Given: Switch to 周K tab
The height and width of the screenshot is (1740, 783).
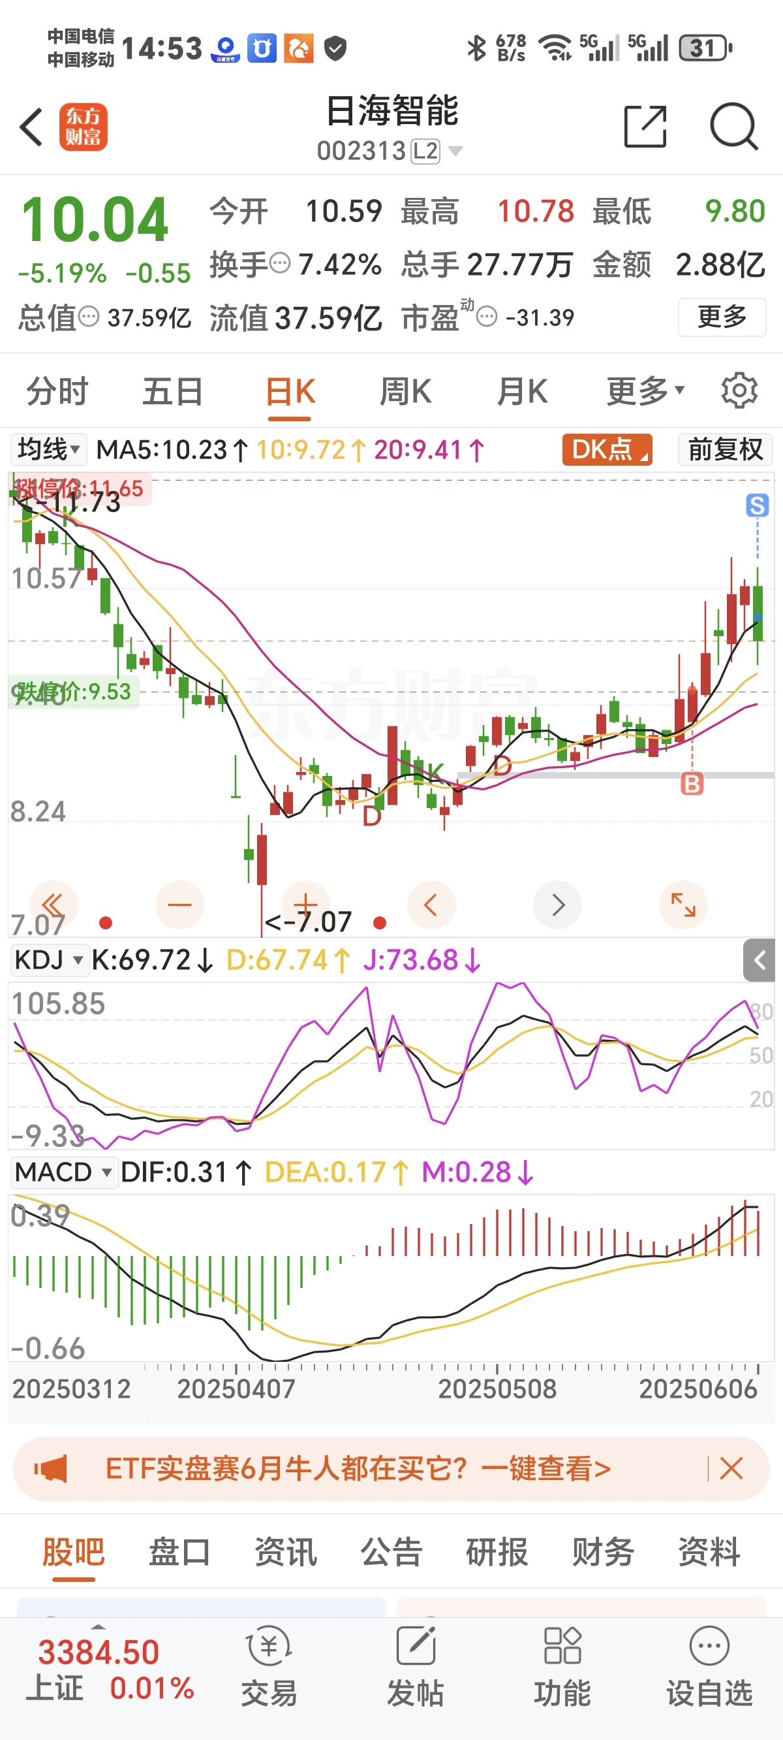Looking at the screenshot, I should [405, 391].
